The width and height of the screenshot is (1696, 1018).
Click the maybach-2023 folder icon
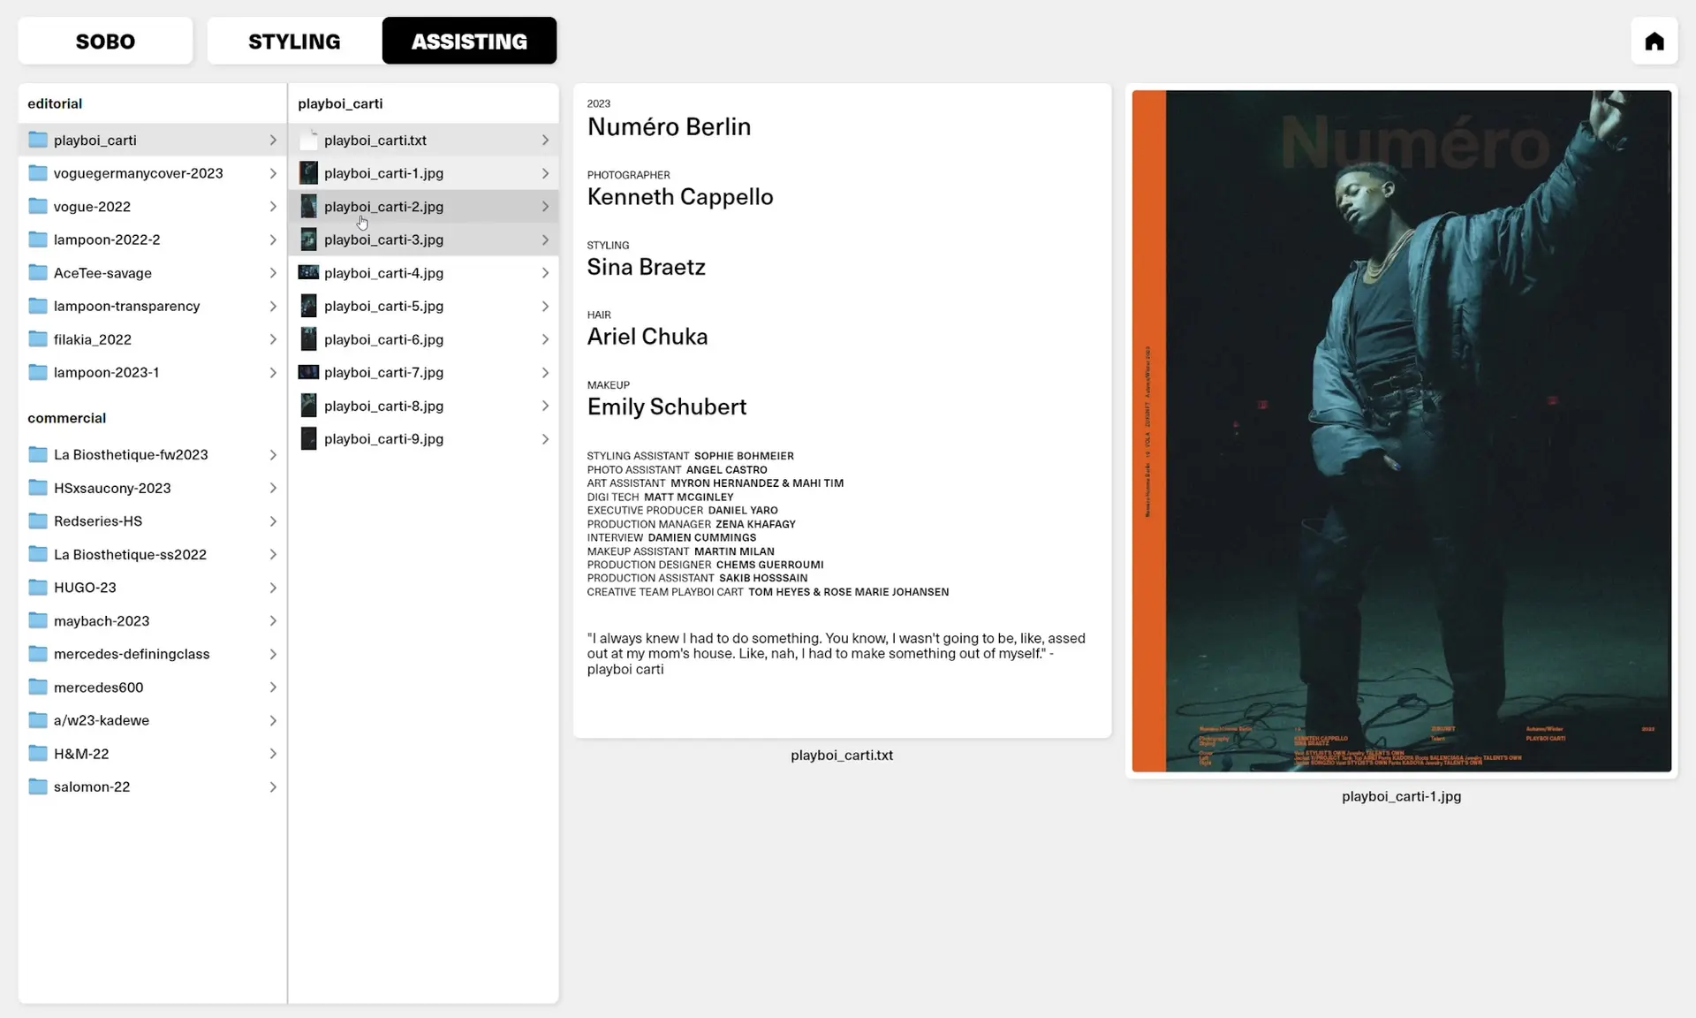[x=38, y=620]
